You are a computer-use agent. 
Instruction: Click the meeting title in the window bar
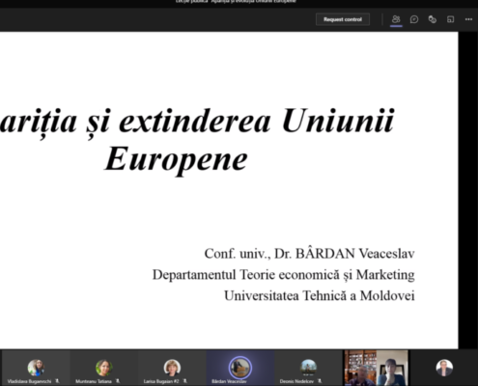point(236,2)
